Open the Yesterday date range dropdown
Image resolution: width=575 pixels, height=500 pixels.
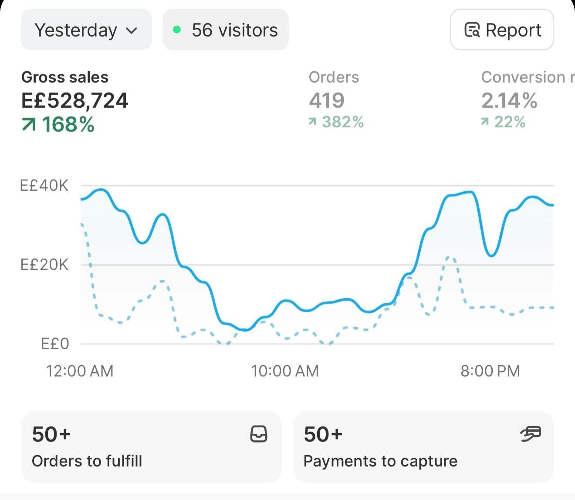click(86, 30)
